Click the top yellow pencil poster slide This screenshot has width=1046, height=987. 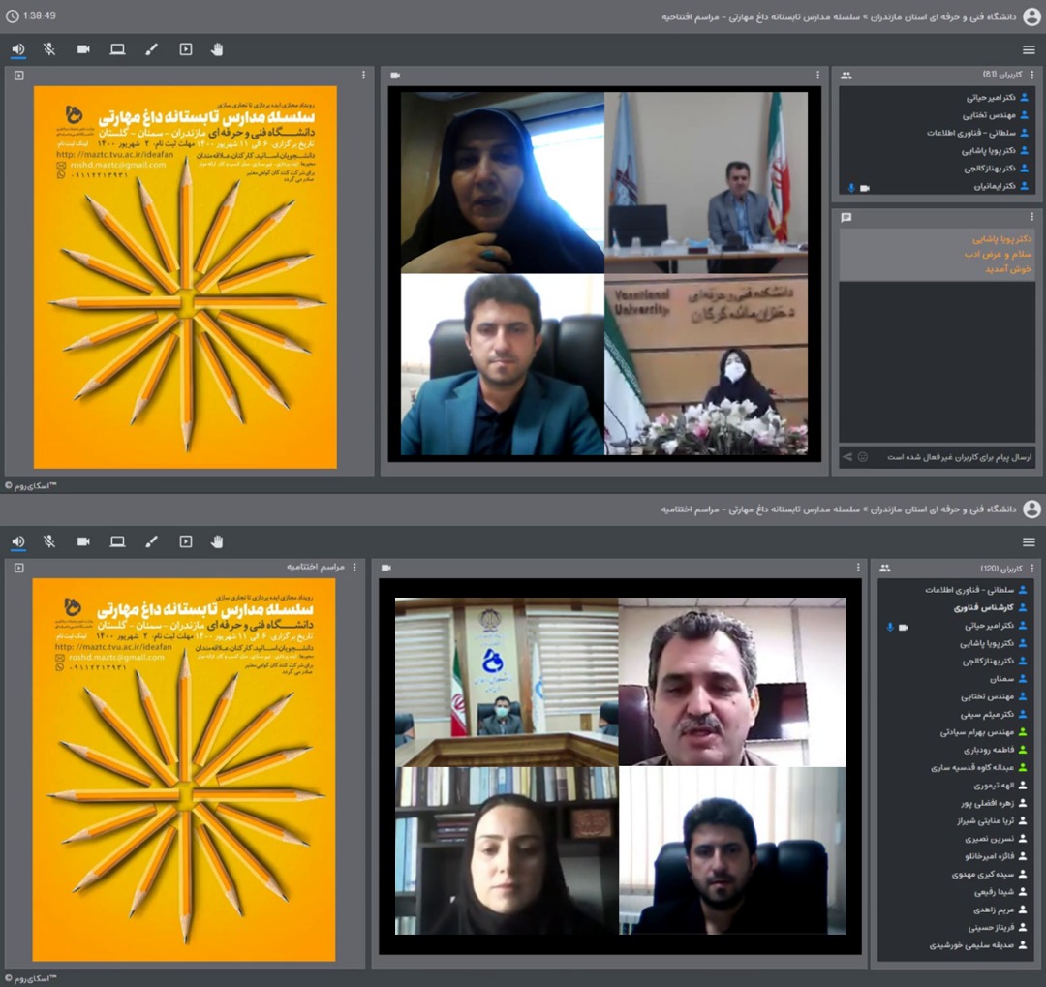tap(185, 277)
